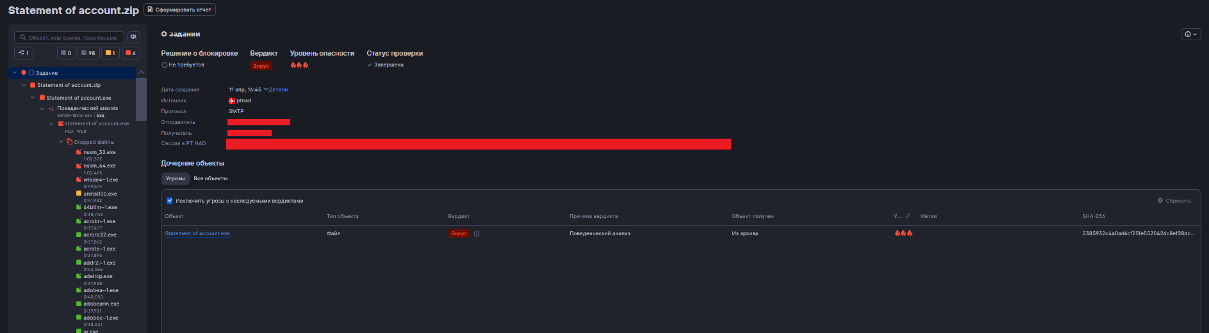Collapse Statement of account.exe tree node

[x=33, y=98]
